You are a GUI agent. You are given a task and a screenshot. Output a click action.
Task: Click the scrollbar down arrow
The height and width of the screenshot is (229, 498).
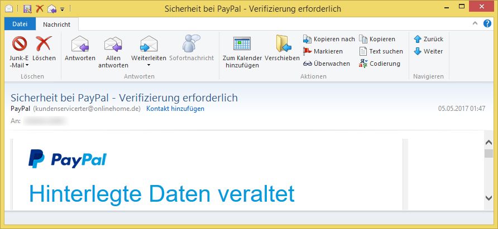pos(489,198)
